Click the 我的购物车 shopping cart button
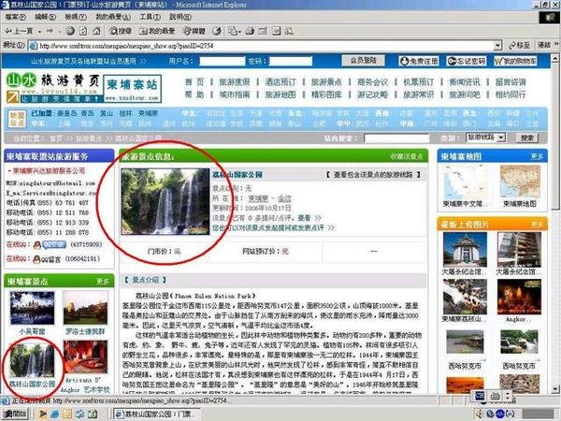This screenshot has width=561, height=421. 515,61
